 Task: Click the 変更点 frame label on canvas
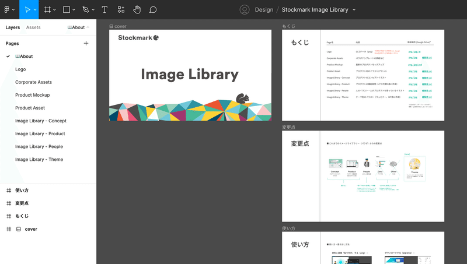coord(288,127)
